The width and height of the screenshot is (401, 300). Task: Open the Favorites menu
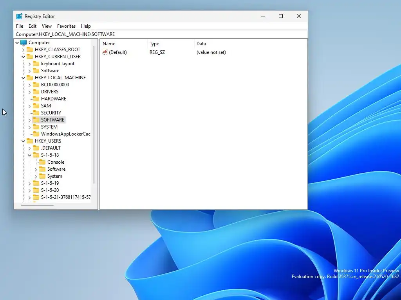66,26
